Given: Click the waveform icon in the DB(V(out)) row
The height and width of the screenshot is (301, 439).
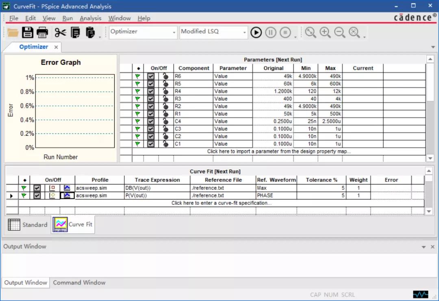Looking at the screenshot, I should 67,188.
